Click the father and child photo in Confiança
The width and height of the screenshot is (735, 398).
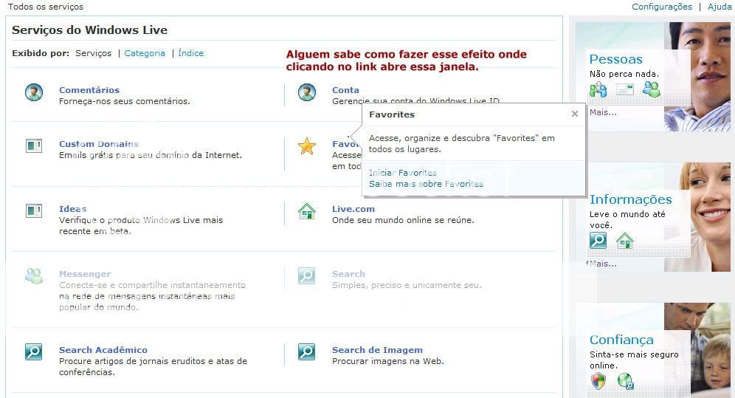(697, 349)
